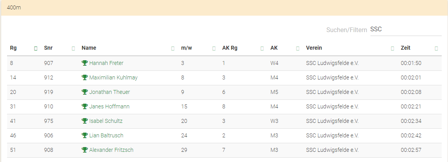
Task: Open the AK Rg value for Hannah Freter
Action: 224,63
